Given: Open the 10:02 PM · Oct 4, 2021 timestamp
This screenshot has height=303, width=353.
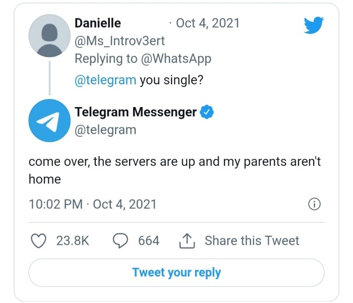Looking at the screenshot, I should click(93, 204).
